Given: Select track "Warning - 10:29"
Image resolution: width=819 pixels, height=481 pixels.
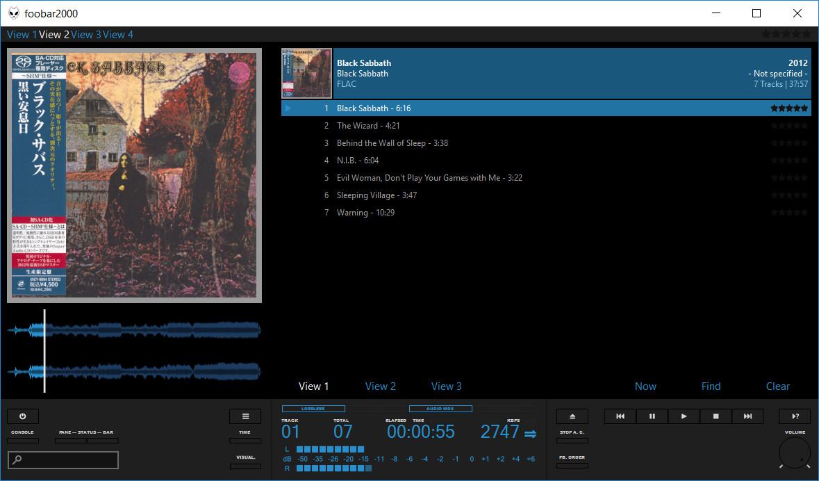Looking at the screenshot, I should coord(547,212).
